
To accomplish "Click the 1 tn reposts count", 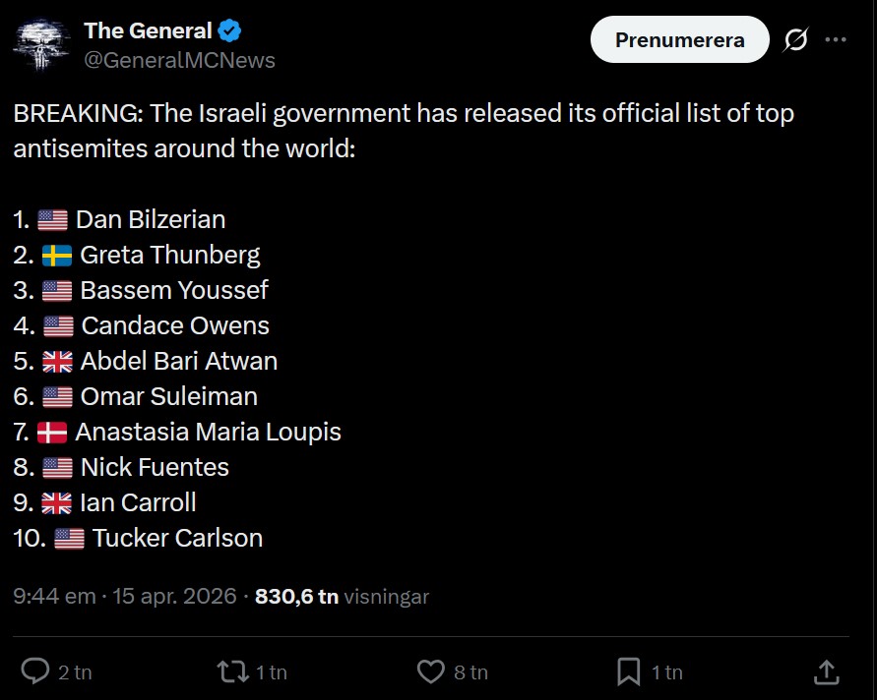I will [x=272, y=672].
